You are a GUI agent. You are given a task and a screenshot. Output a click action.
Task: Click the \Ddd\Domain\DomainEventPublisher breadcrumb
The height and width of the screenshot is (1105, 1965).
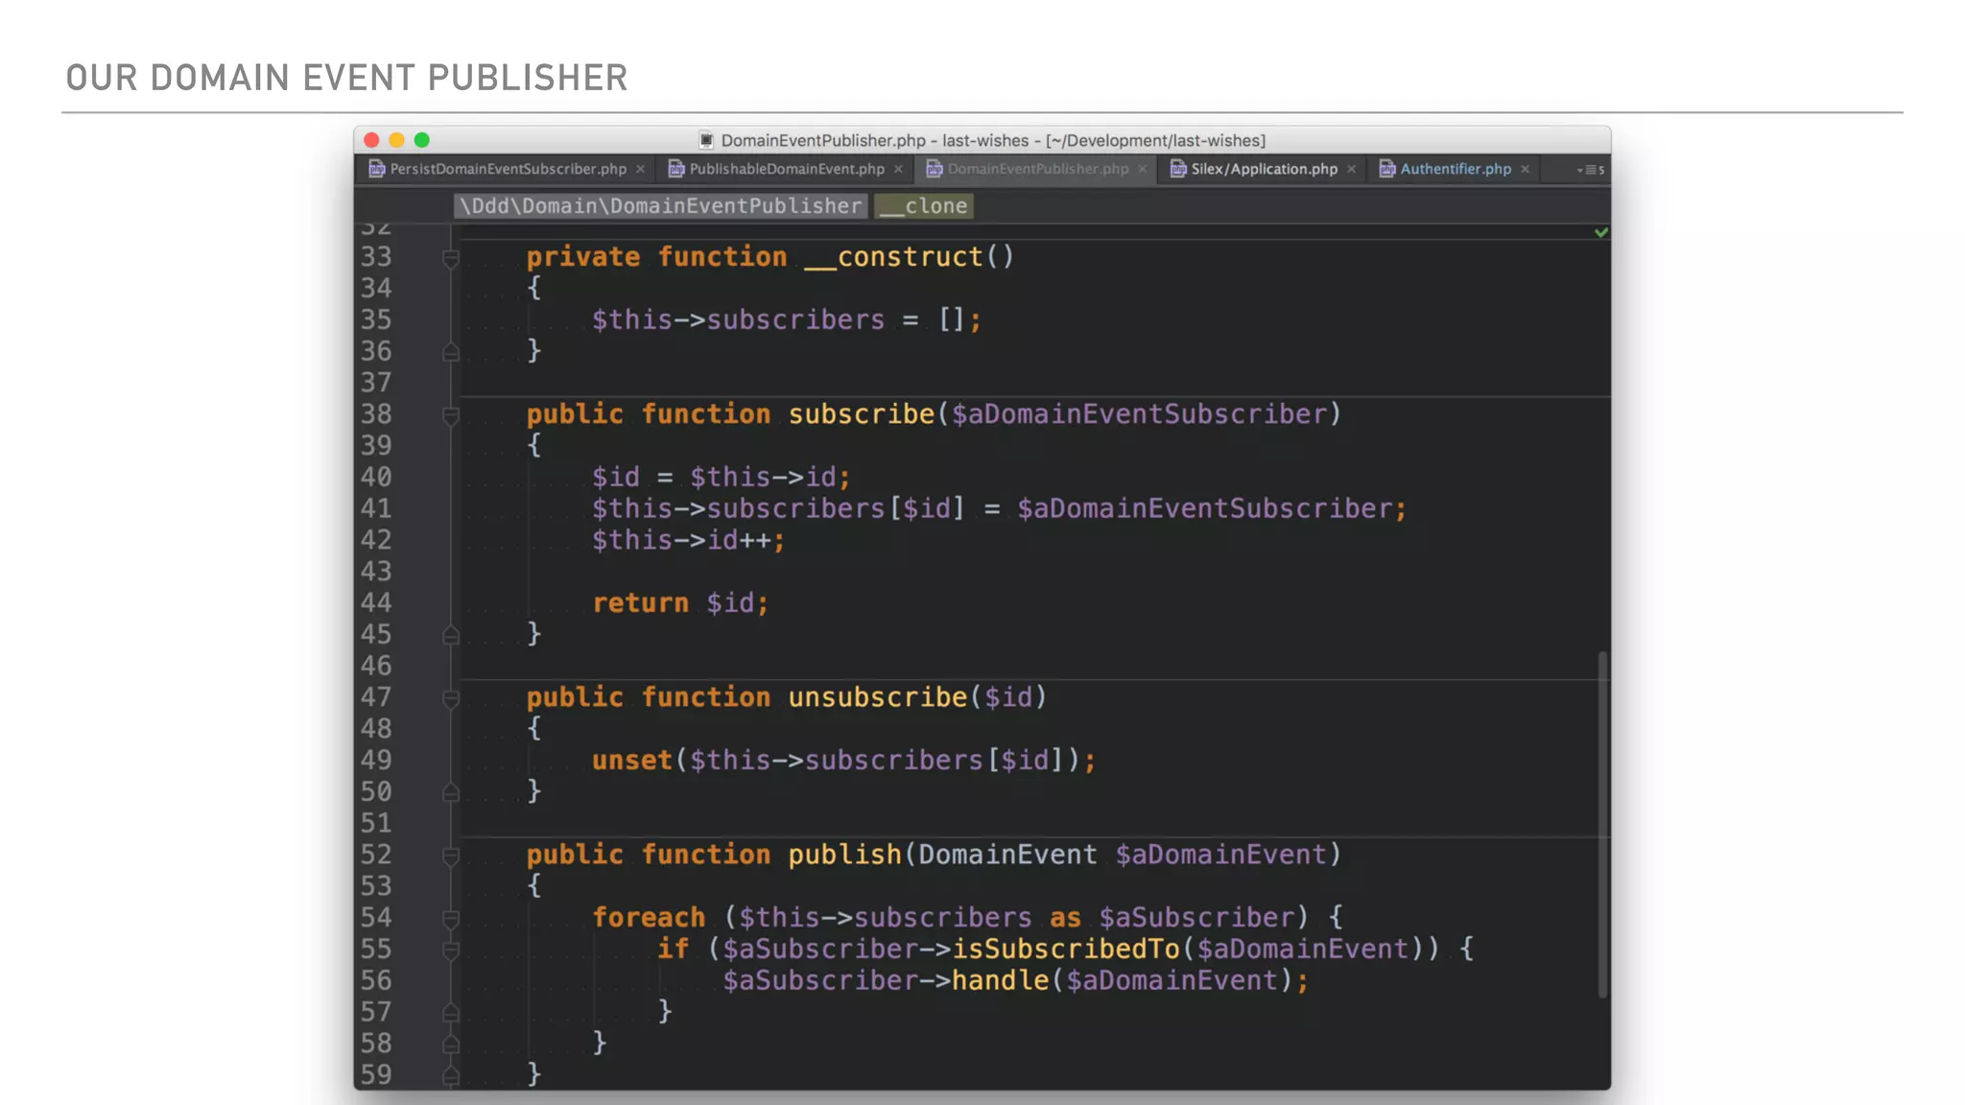[x=660, y=206]
